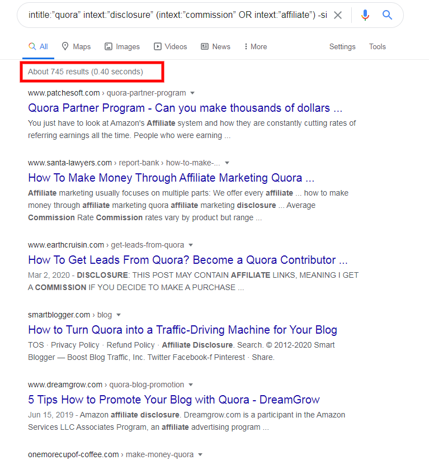
Task: Open How To Make Money Through Affiliate Marketing result
Action: pyautogui.click(x=171, y=178)
